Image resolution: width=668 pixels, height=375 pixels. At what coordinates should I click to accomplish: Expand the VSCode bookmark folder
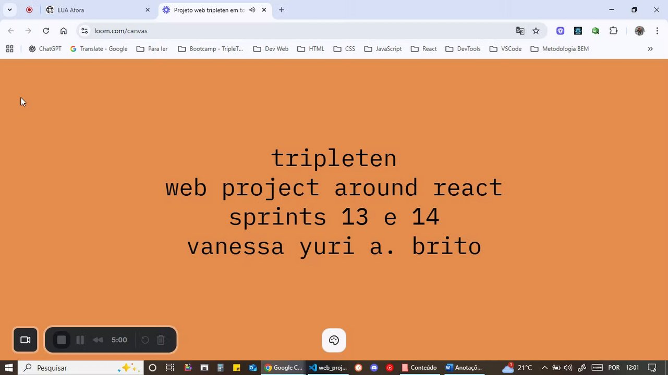(x=506, y=49)
